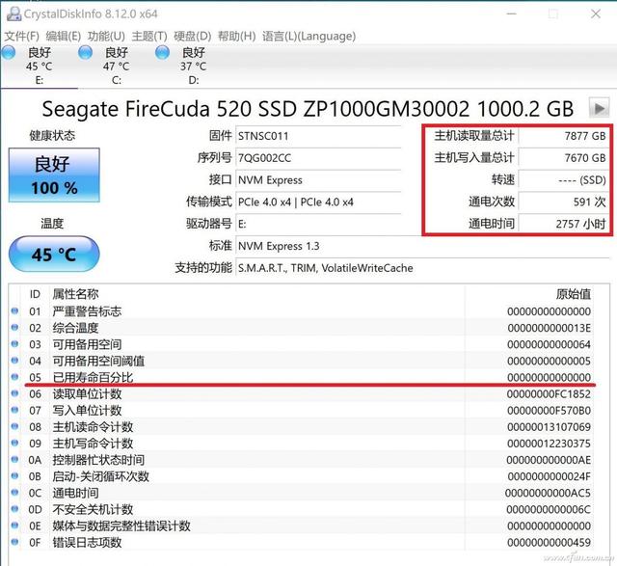The height and width of the screenshot is (566, 617).
Task: Click the drive letter field E:
Action: tap(318, 225)
